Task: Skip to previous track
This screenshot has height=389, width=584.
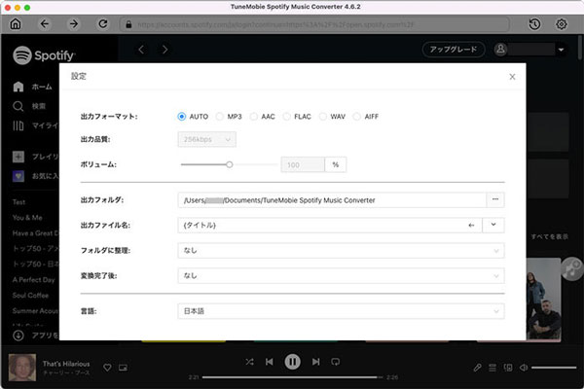Action: click(x=270, y=362)
